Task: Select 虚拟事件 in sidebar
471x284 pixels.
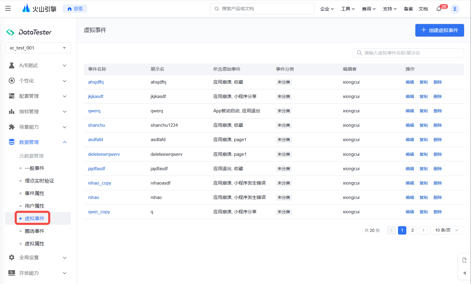Action: (x=34, y=218)
